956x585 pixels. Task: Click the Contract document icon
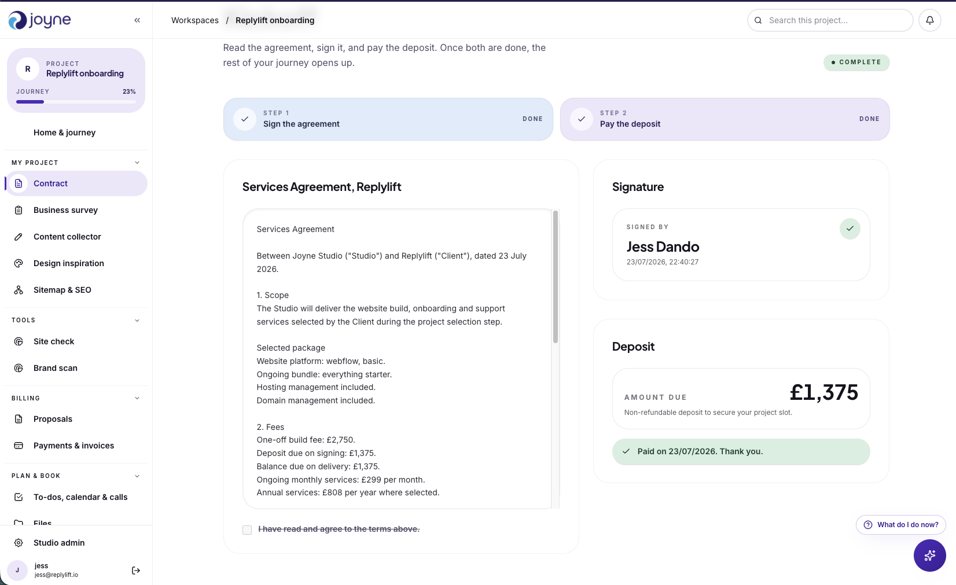[19, 183]
